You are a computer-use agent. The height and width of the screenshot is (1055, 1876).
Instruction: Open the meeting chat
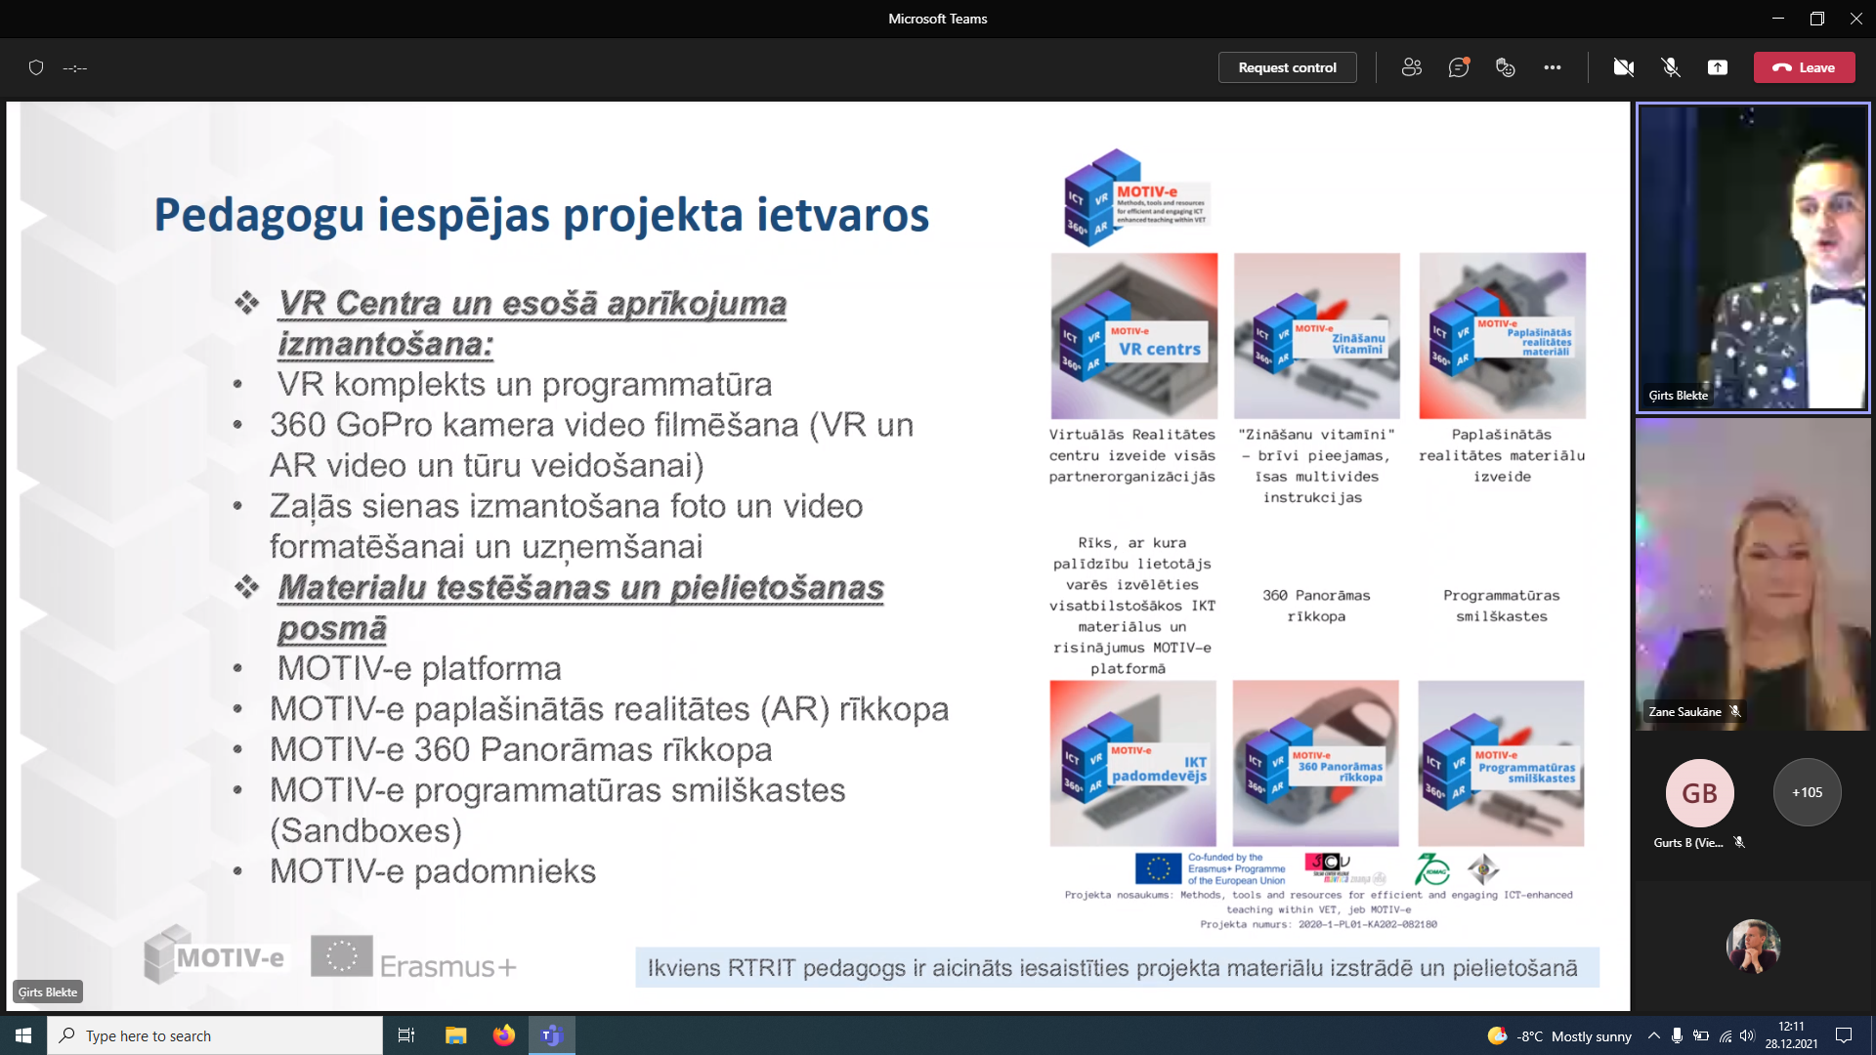[x=1459, y=67]
